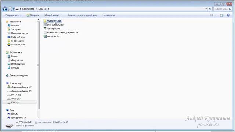Select KING (I:) drive in tree
This screenshot has height=132, width=235.
(15, 103)
